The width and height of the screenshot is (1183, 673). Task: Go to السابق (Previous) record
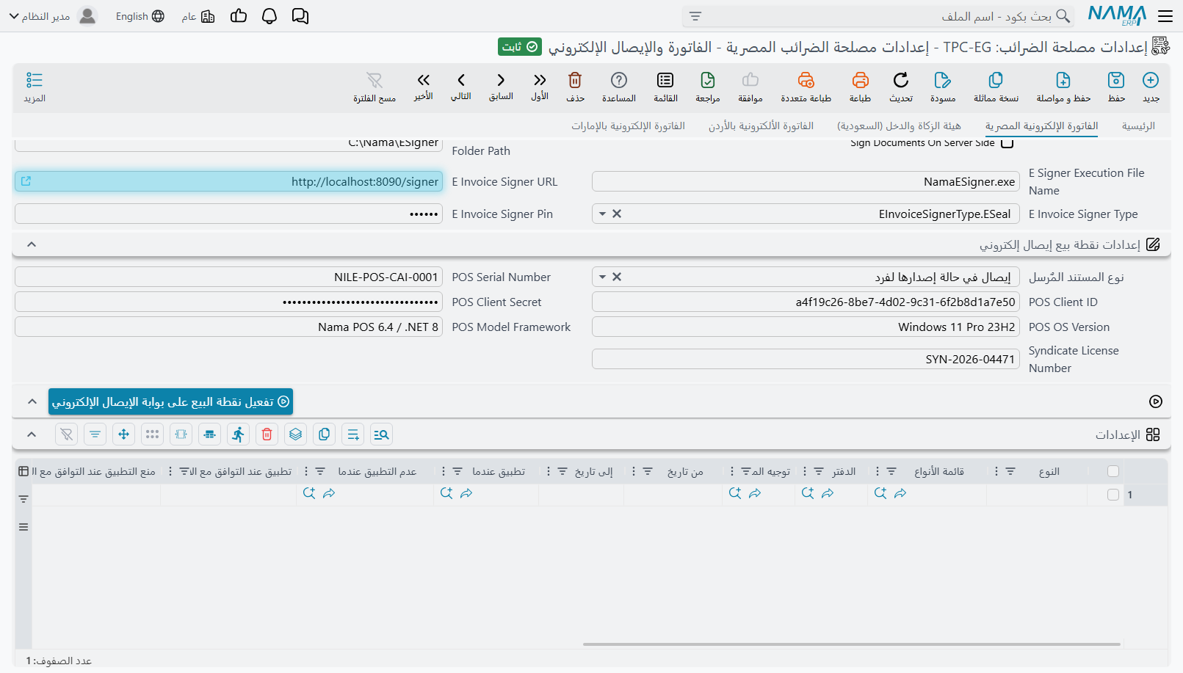click(x=501, y=80)
